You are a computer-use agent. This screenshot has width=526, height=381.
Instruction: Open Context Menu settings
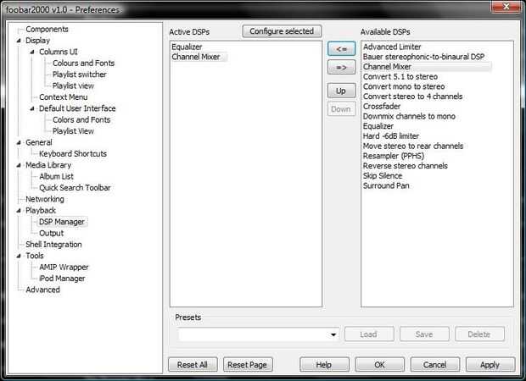[64, 97]
